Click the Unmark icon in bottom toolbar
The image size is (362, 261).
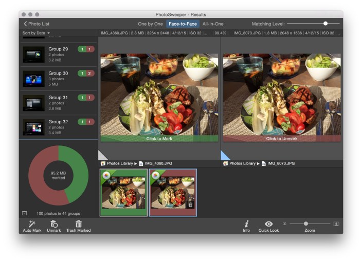click(x=53, y=223)
